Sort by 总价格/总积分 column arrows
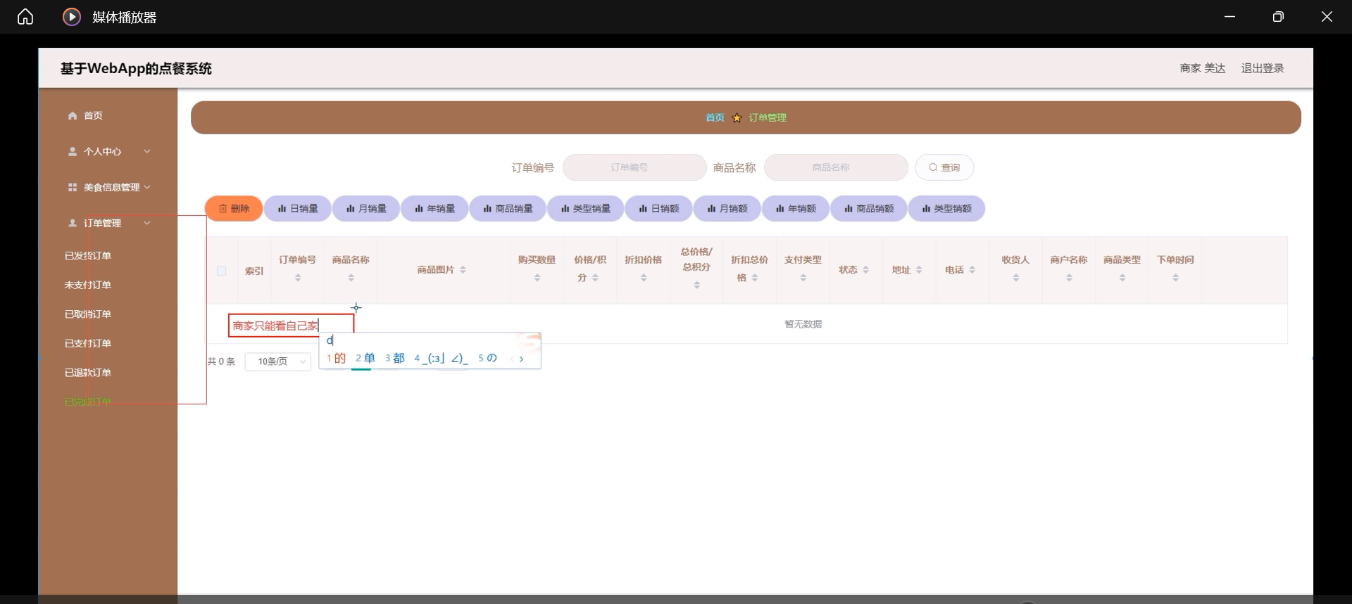 696,285
